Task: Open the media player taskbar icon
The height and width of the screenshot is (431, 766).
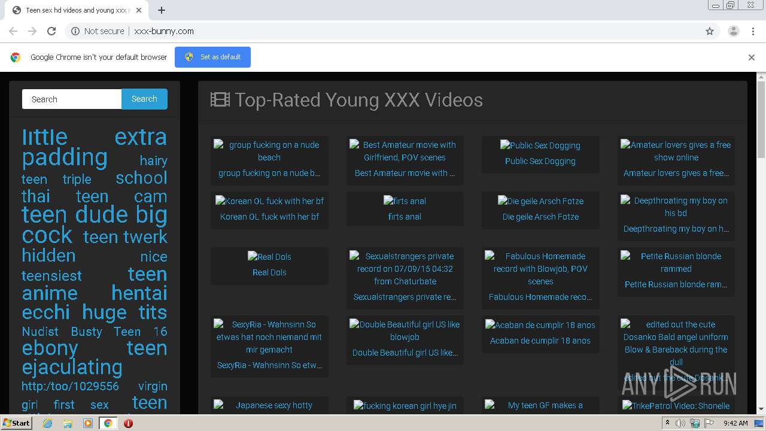Action: (x=88, y=423)
